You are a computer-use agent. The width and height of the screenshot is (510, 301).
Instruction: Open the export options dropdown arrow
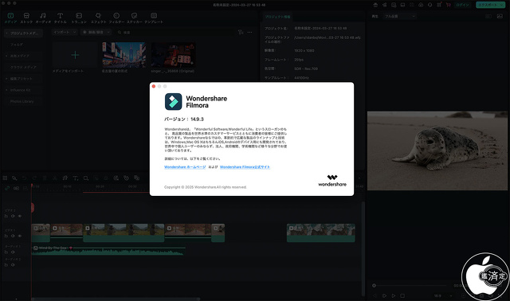(x=501, y=5)
